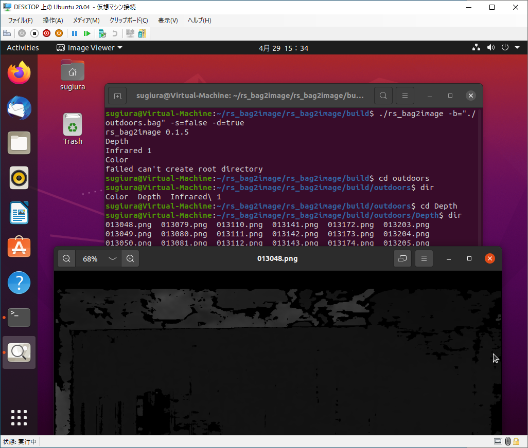The image size is (528, 448).
Task: Send Ctrl+Alt+Del to the virtual machine
Action: click(7, 33)
